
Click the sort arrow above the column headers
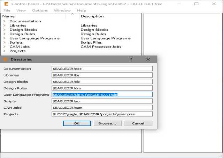pos(72,14)
